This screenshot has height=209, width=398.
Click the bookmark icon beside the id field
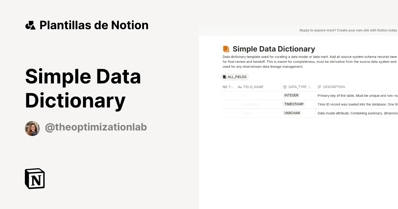coord(240,95)
